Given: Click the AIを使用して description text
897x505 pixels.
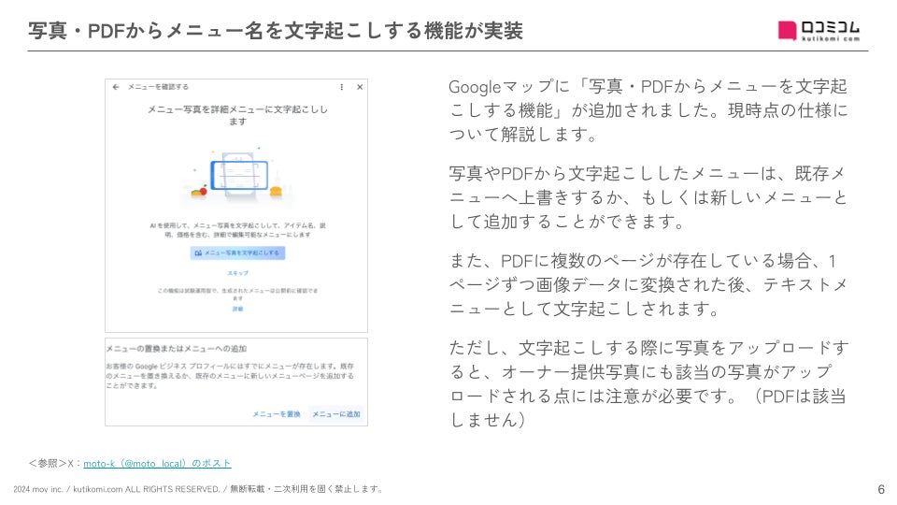Looking at the screenshot, I should point(237,230).
